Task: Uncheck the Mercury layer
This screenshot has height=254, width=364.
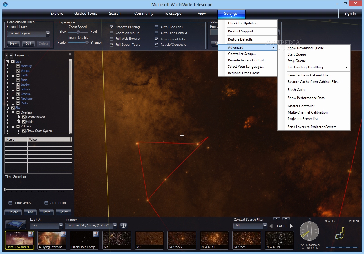Action: 18,66
